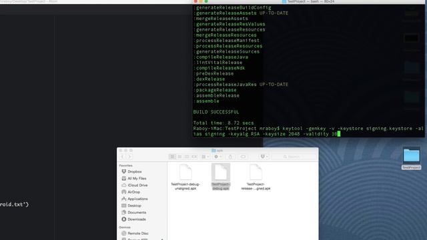Click the Downloads sidebar icon

(124, 219)
